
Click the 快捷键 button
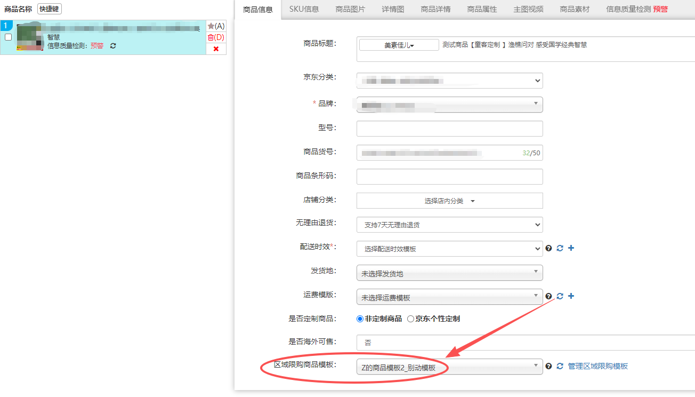pyautogui.click(x=50, y=9)
